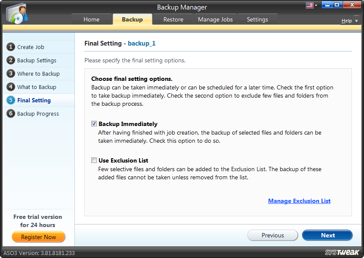364x258 pixels.
Task: Click step 3 Where to Backup icon
Action: pos(11,74)
